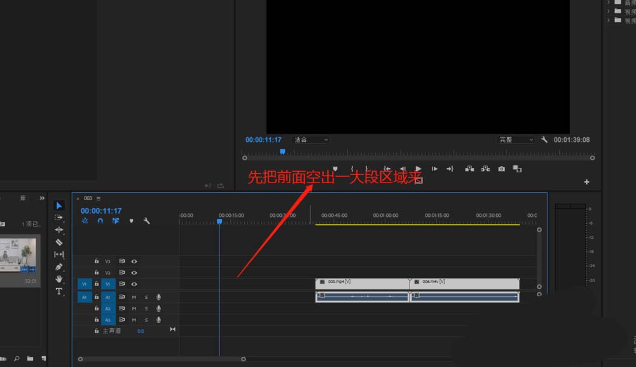Choose the Hand tool
The height and width of the screenshot is (367, 636).
[x=59, y=279]
